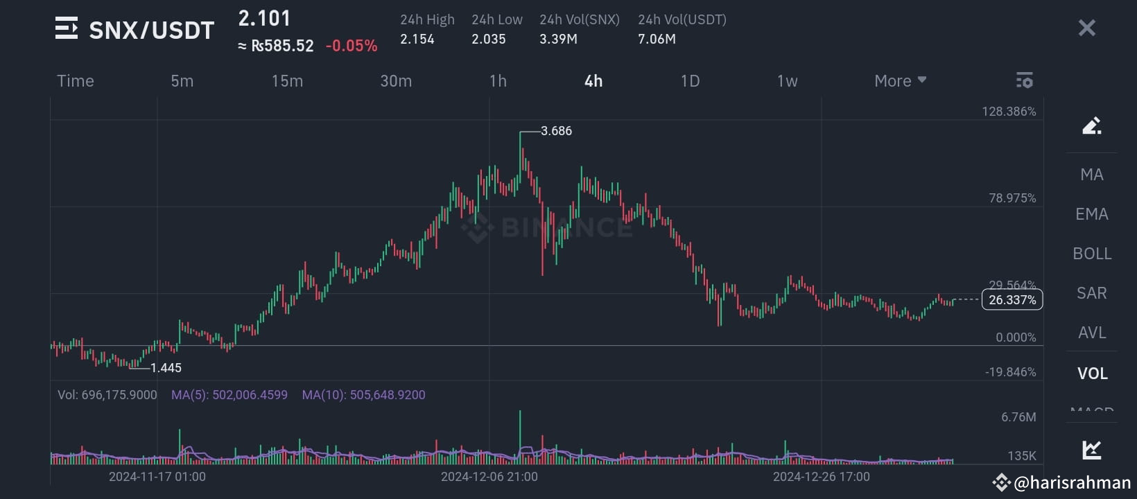Screen dimensions: 1137x499
Task: Select the 15m interval tab
Action: pyautogui.click(x=287, y=80)
